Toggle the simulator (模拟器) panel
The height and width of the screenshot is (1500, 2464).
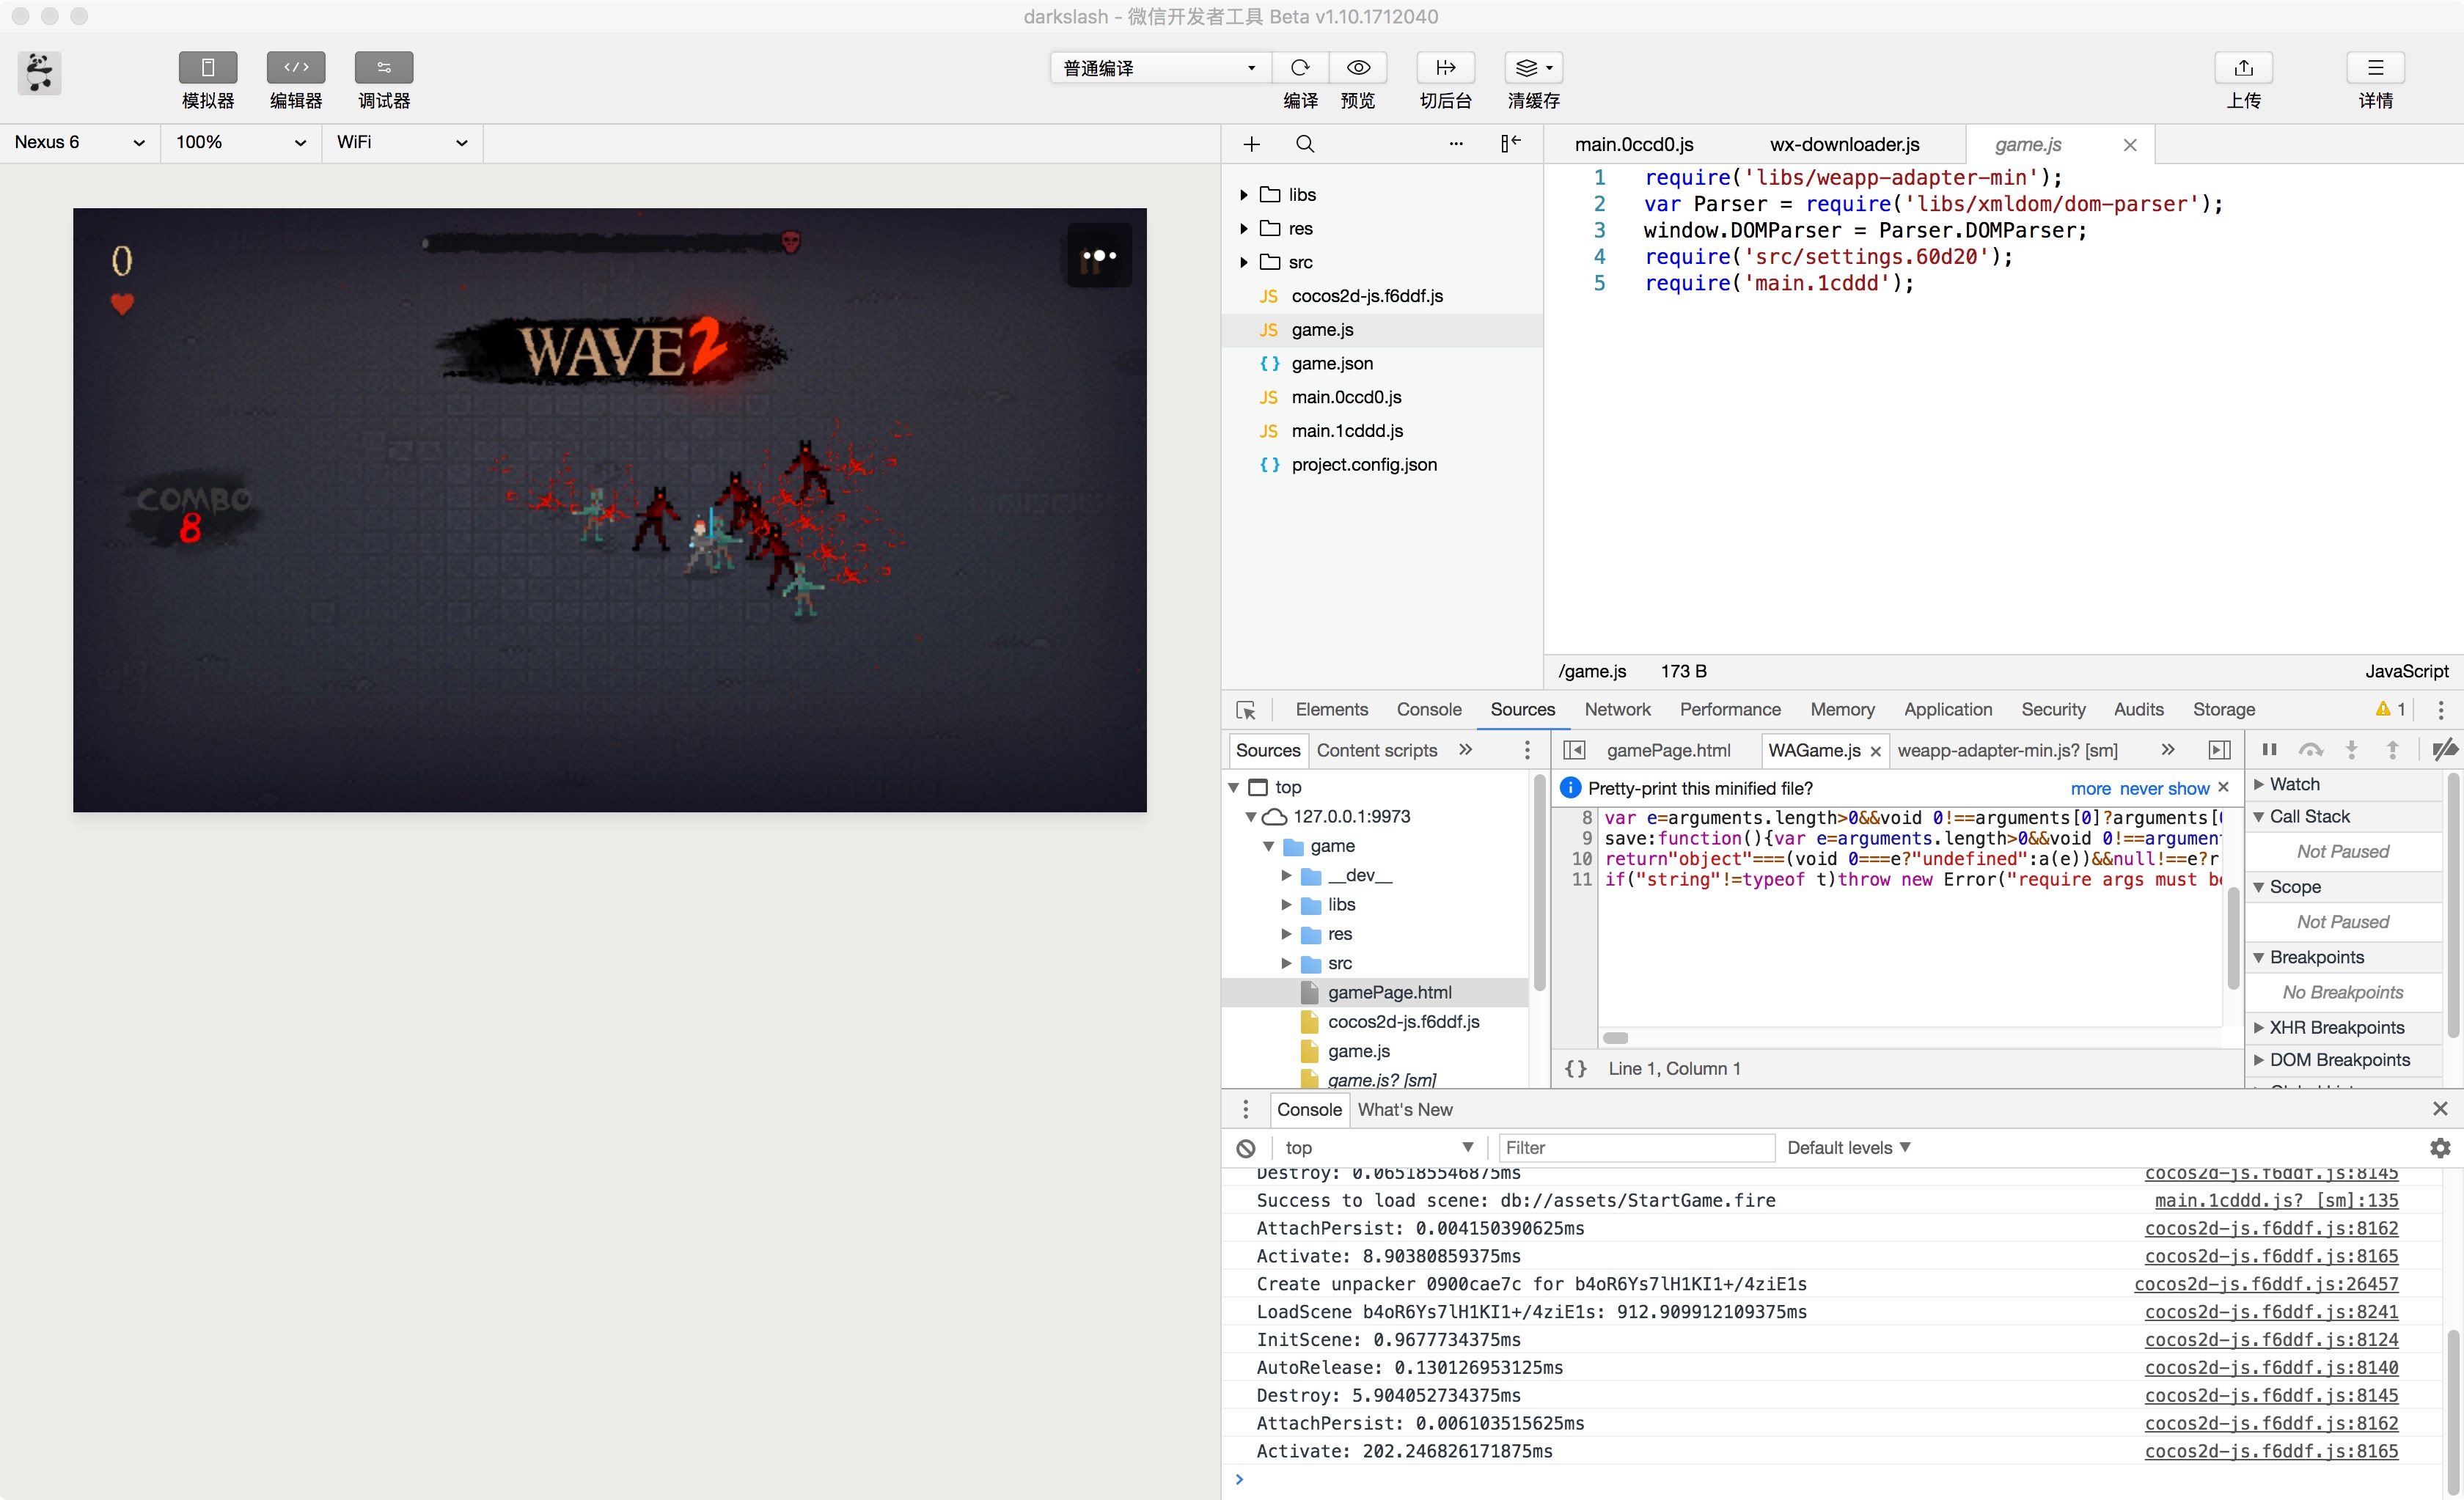208,68
